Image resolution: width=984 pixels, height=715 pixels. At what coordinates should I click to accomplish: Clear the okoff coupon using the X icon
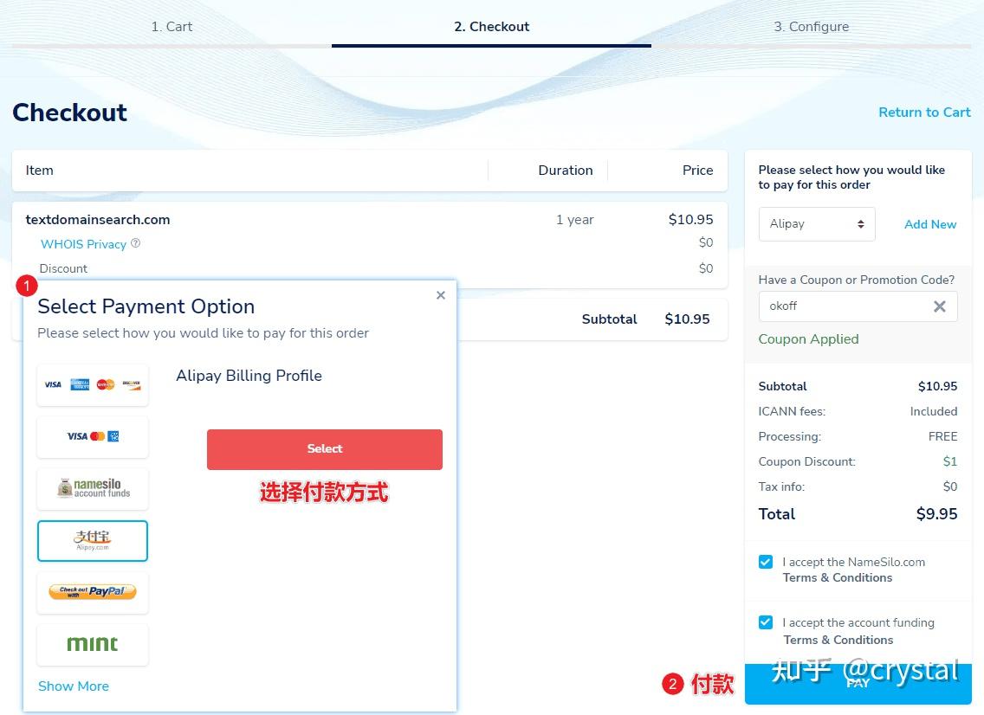(940, 306)
